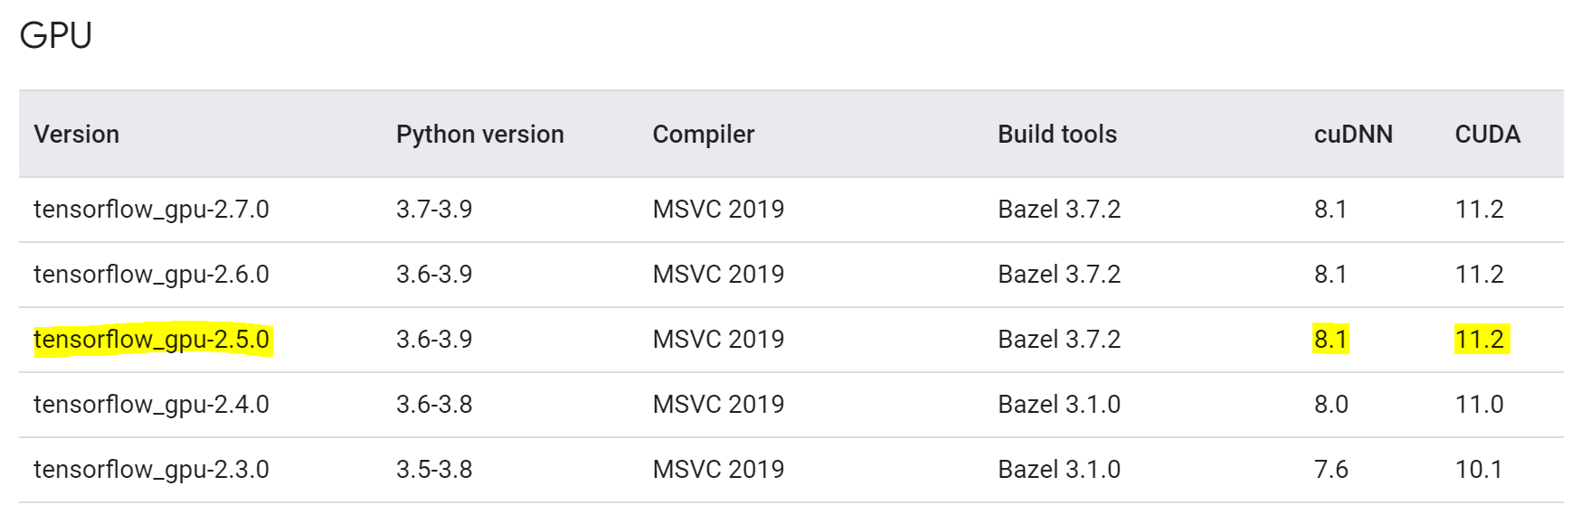Select the tensorflow_gpu-2.6.0 version cell
The width and height of the screenshot is (1581, 505).
151,275
